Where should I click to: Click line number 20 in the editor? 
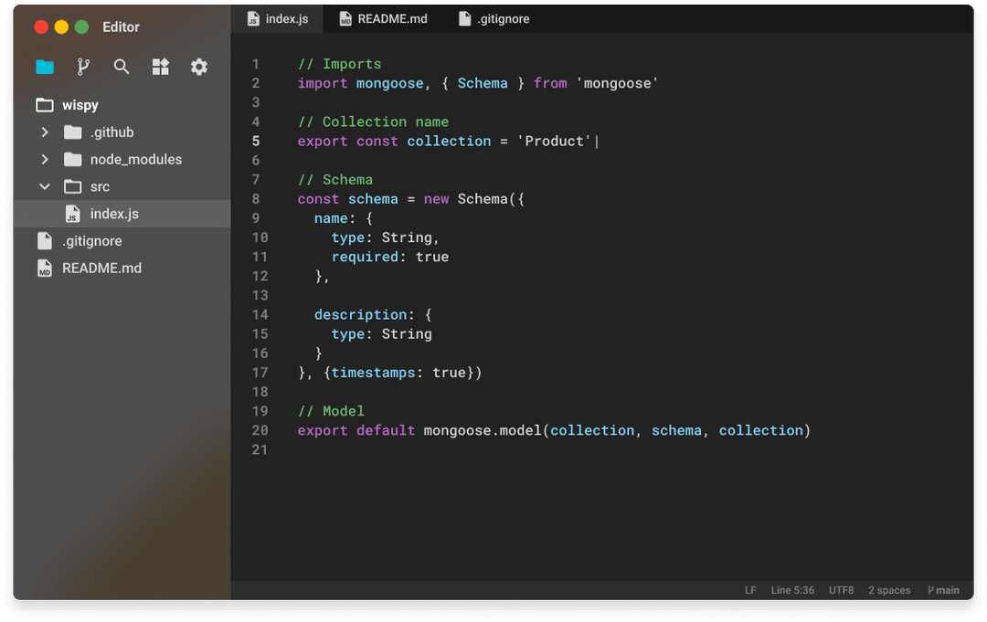click(260, 430)
